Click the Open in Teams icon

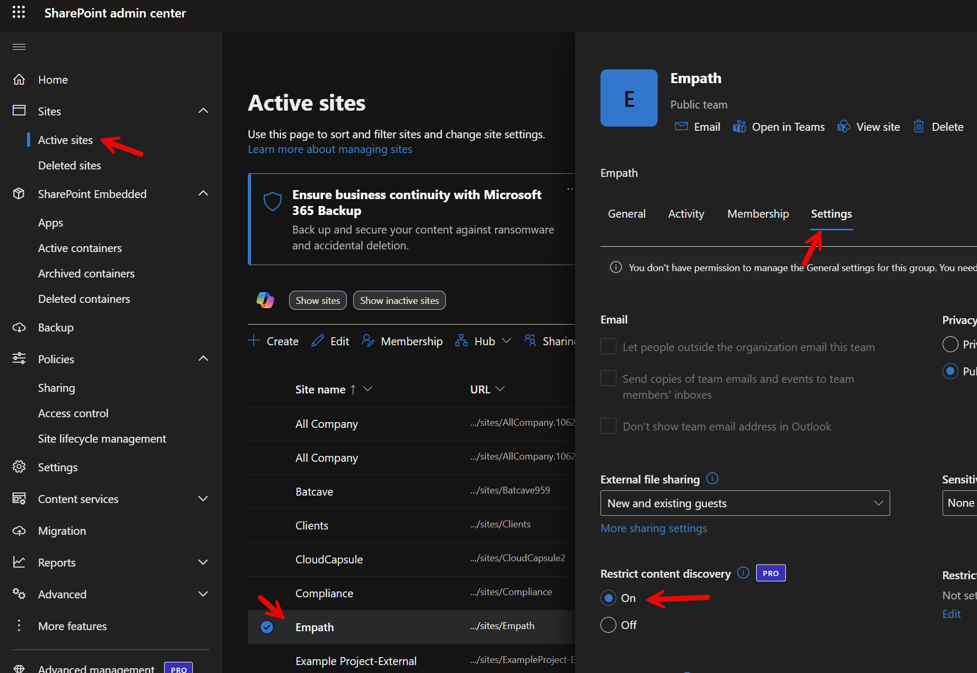(739, 127)
